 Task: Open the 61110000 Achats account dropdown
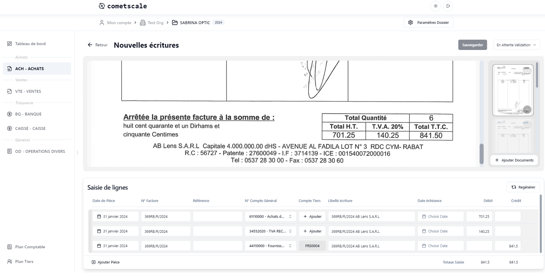pyautogui.click(x=270, y=217)
